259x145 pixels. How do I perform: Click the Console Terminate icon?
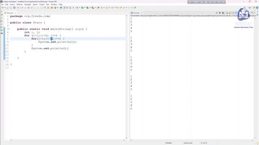coord(217,13)
